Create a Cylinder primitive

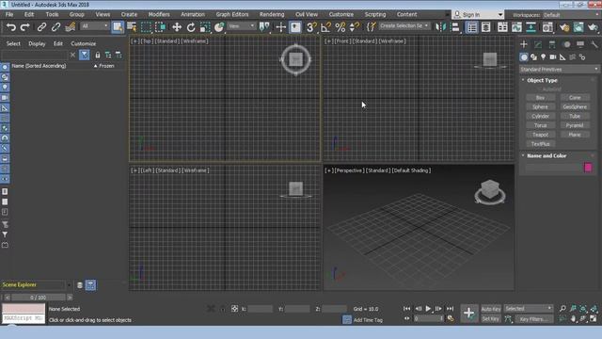(540, 116)
